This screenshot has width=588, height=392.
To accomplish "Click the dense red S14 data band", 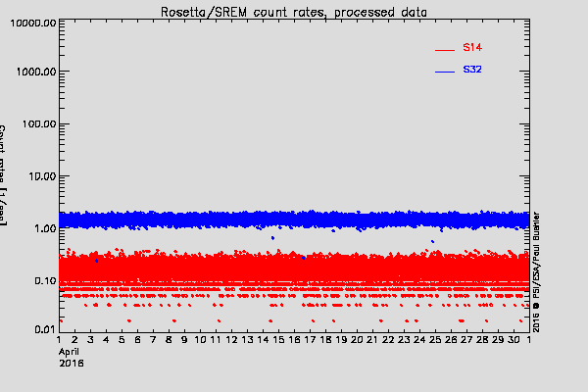I will pyautogui.click(x=294, y=269).
